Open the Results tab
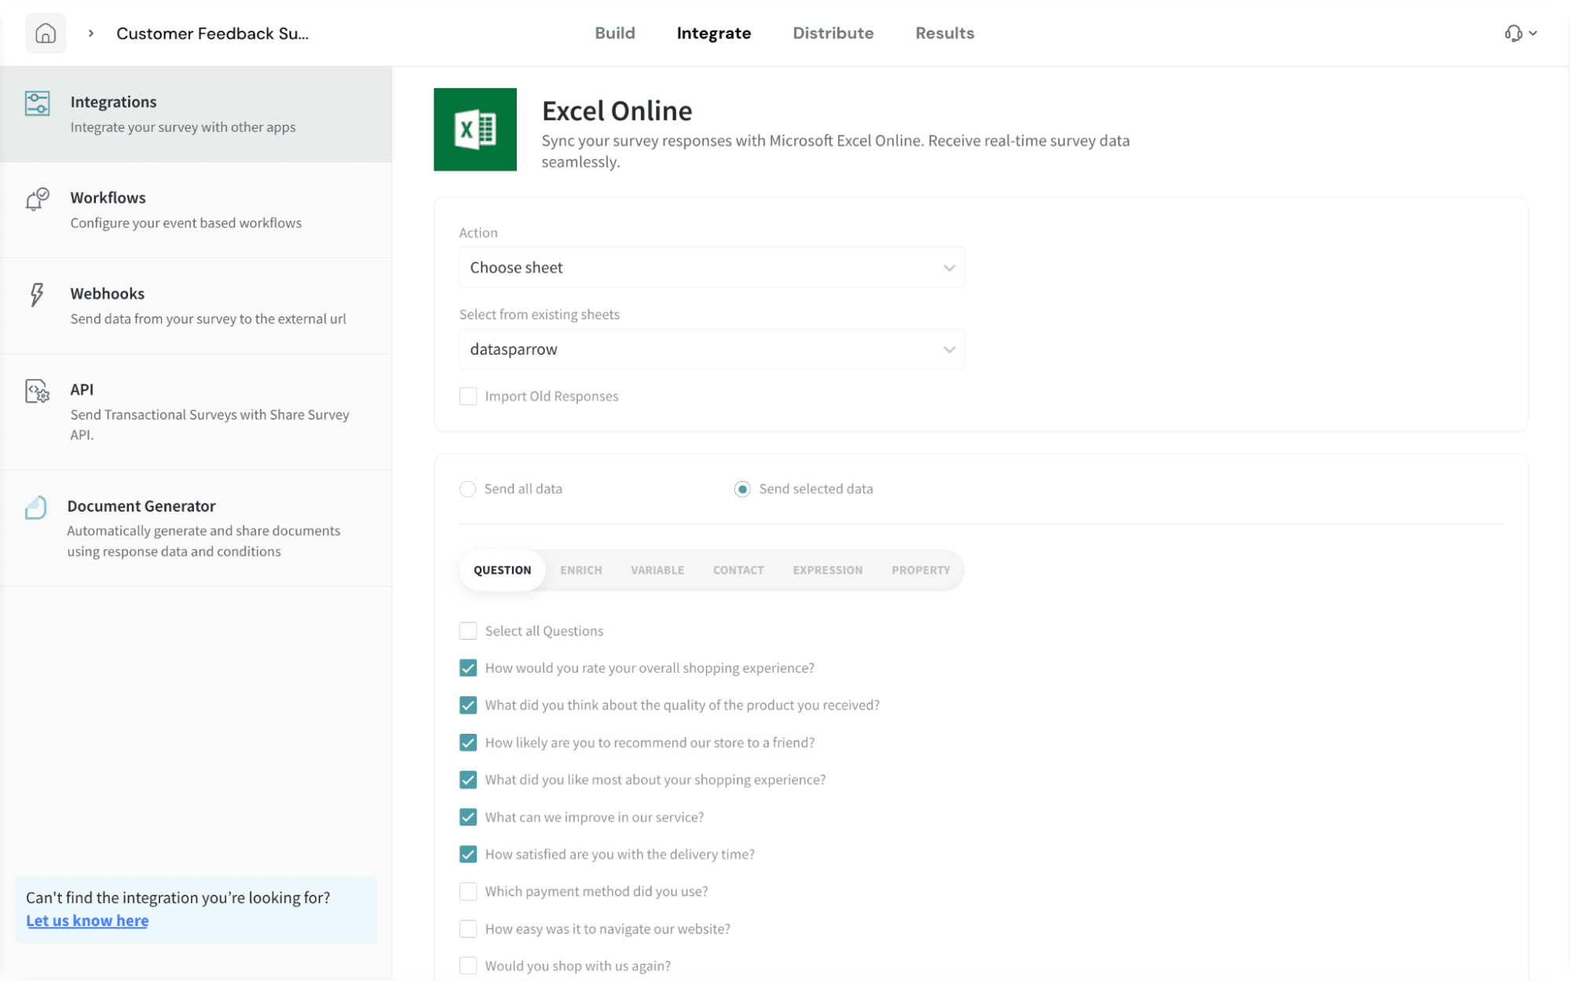Image resolution: width=1570 pixels, height=981 pixels. click(945, 33)
